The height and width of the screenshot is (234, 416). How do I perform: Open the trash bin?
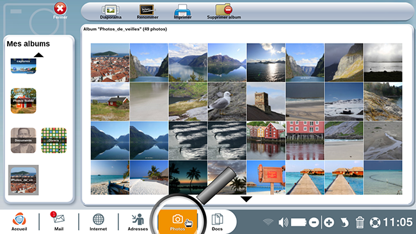[360, 222]
